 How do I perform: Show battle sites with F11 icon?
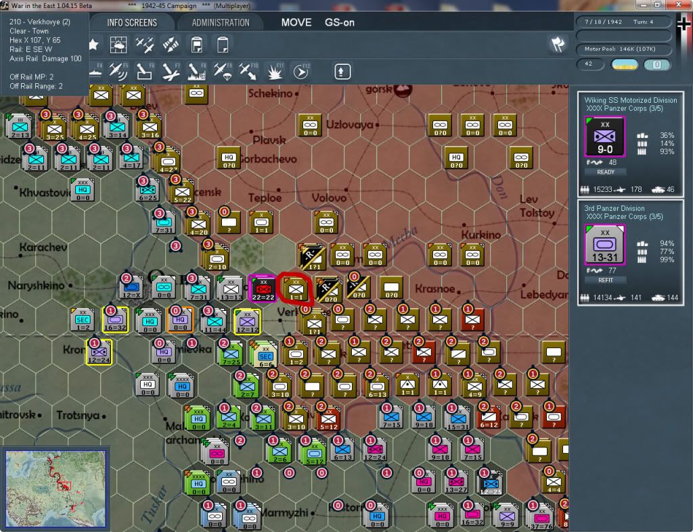click(x=275, y=72)
